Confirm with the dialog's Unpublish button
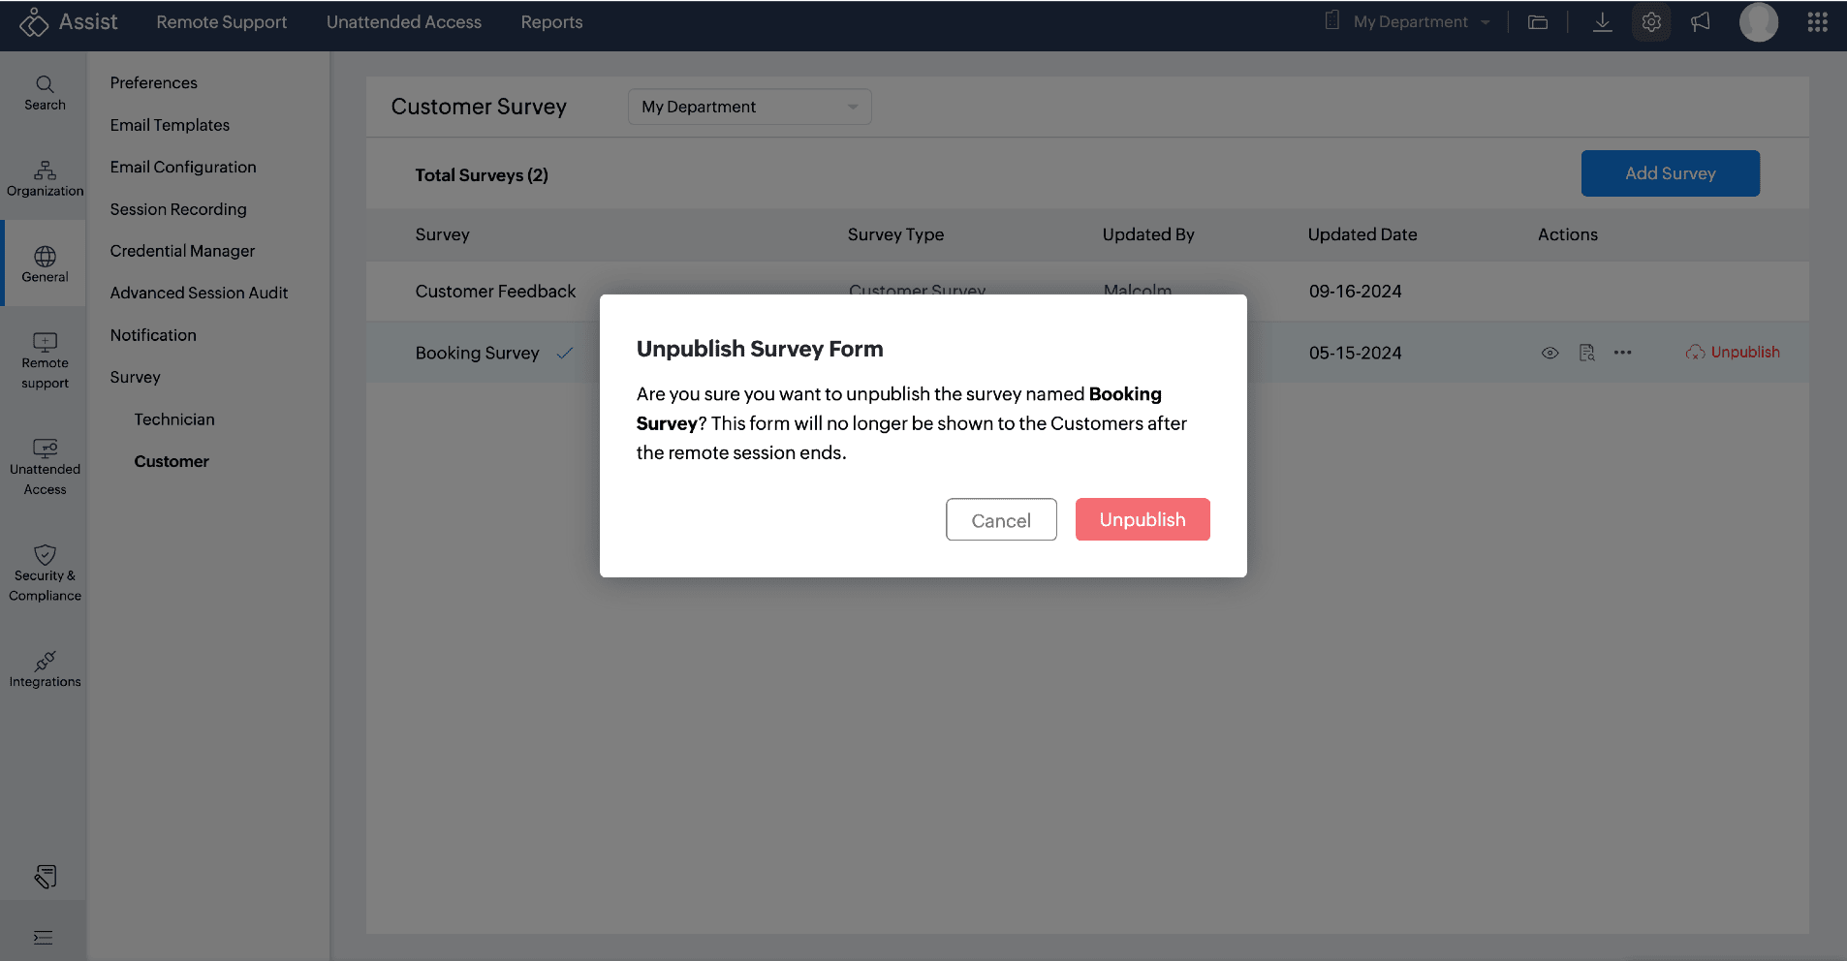1847x961 pixels. tap(1143, 519)
